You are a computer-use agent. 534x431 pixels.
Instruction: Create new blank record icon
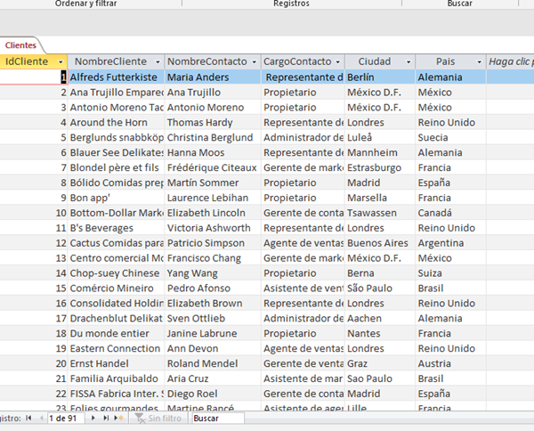click(x=119, y=418)
